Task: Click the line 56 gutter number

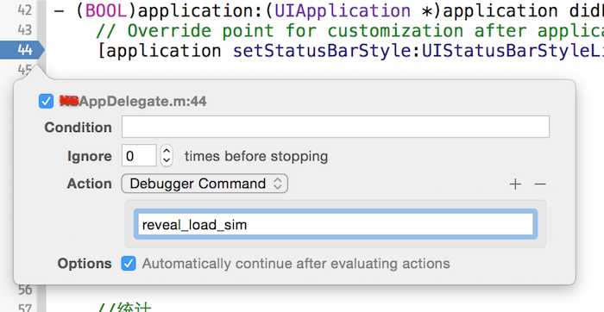Action: (25, 290)
